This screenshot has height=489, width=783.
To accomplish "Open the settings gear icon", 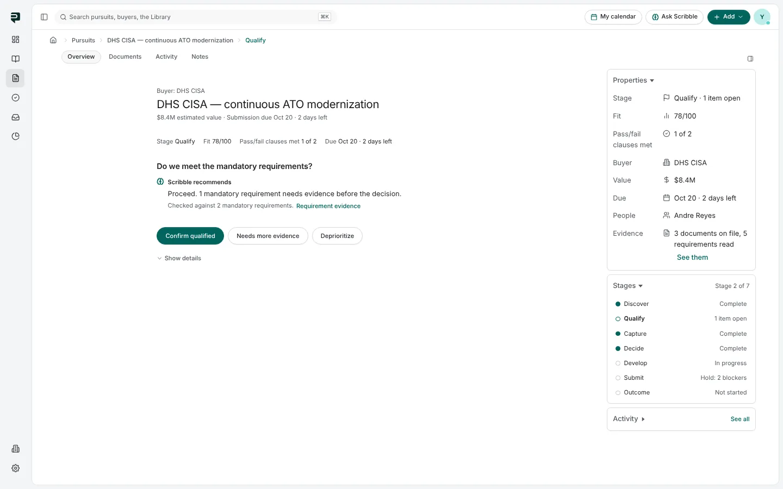I will [15, 468].
